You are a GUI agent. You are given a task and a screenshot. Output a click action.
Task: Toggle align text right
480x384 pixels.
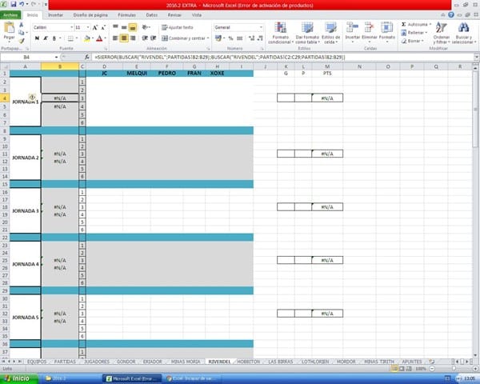click(x=133, y=38)
